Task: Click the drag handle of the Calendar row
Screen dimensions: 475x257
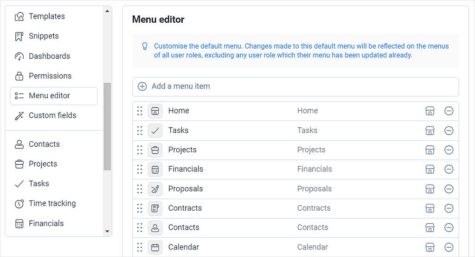Action: 140,247
